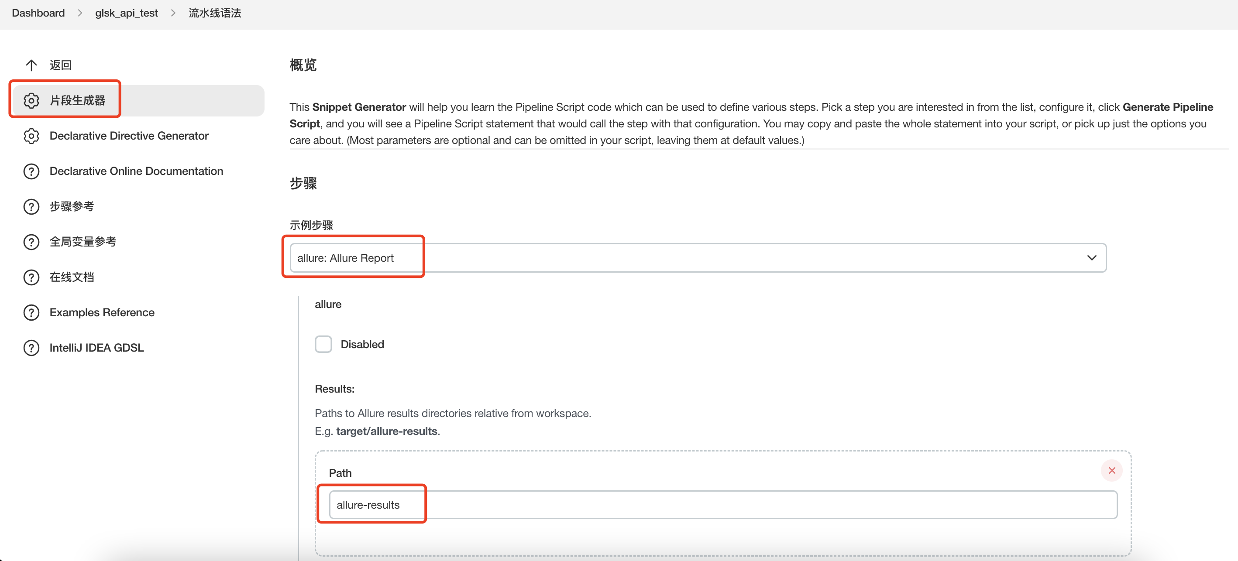
Task: Click the Examples Reference question mark icon
Action: tap(31, 313)
